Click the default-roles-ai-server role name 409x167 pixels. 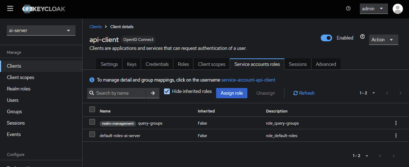click(x=120, y=136)
